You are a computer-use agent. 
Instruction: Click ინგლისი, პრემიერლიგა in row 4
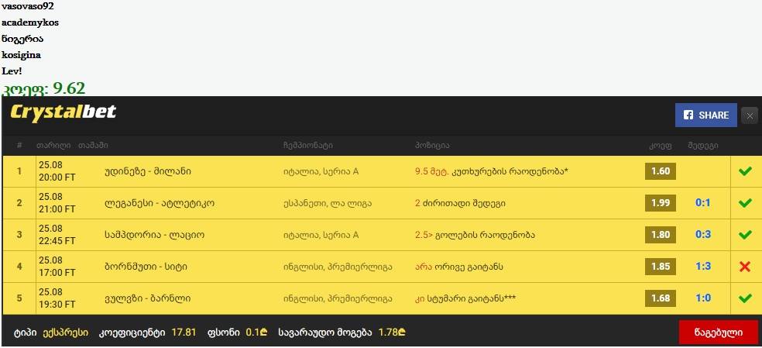point(338,267)
